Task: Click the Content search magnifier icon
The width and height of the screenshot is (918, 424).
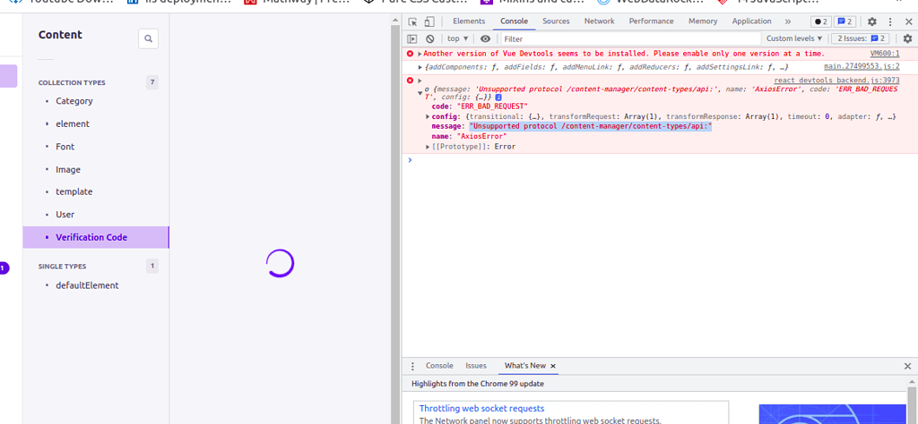Action: click(149, 38)
